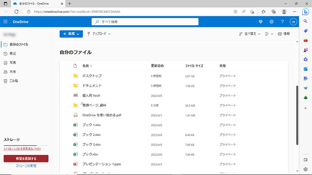Open OneDrive settings gear icon

272,22
